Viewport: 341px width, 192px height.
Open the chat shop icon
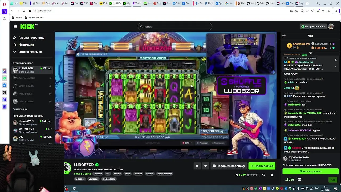click(299, 180)
